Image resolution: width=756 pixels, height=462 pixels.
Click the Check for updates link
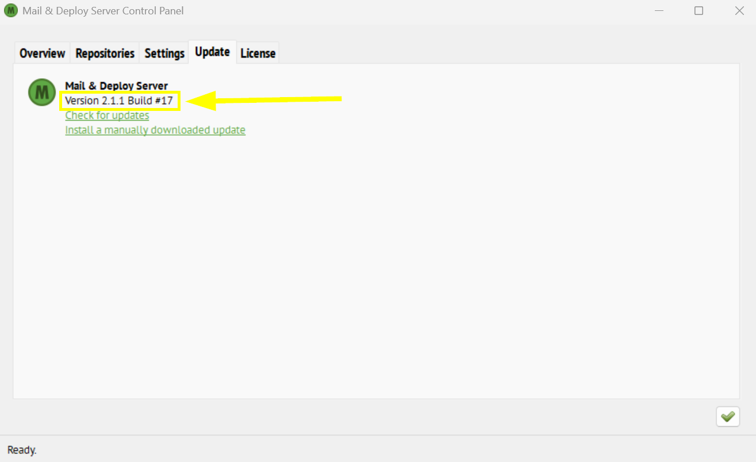click(x=107, y=115)
